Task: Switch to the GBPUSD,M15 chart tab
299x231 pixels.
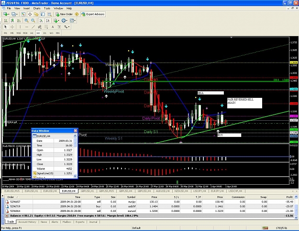Action: (x=106, y=191)
